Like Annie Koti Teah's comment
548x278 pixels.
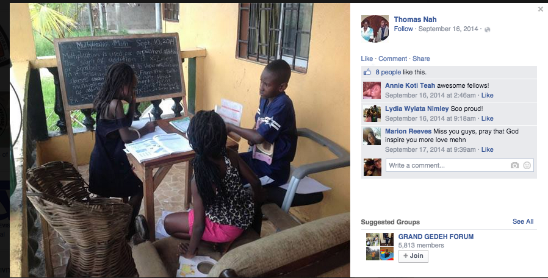[487, 95]
